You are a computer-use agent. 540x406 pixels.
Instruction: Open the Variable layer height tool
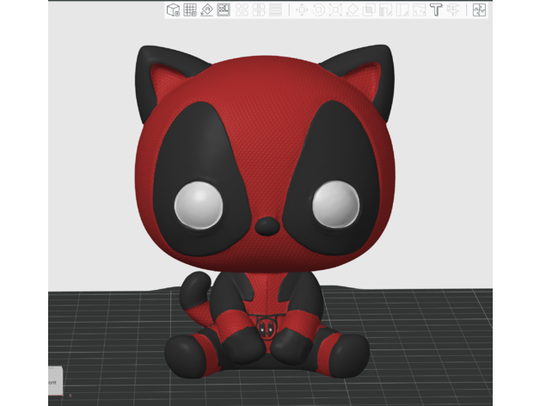[x=275, y=10]
